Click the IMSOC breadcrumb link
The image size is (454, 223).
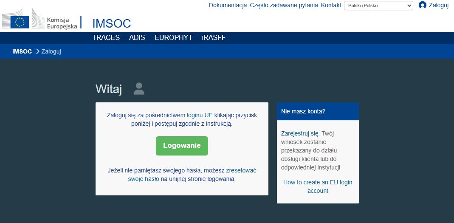coord(22,51)
